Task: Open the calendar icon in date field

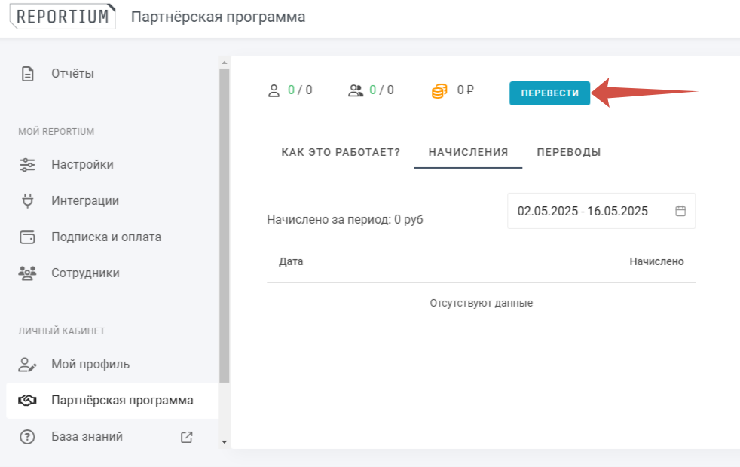Action: point(680,211)
